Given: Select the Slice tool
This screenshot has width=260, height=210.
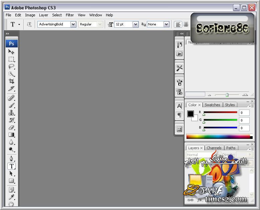Looking at the screenshot, I should click(11, 88).
